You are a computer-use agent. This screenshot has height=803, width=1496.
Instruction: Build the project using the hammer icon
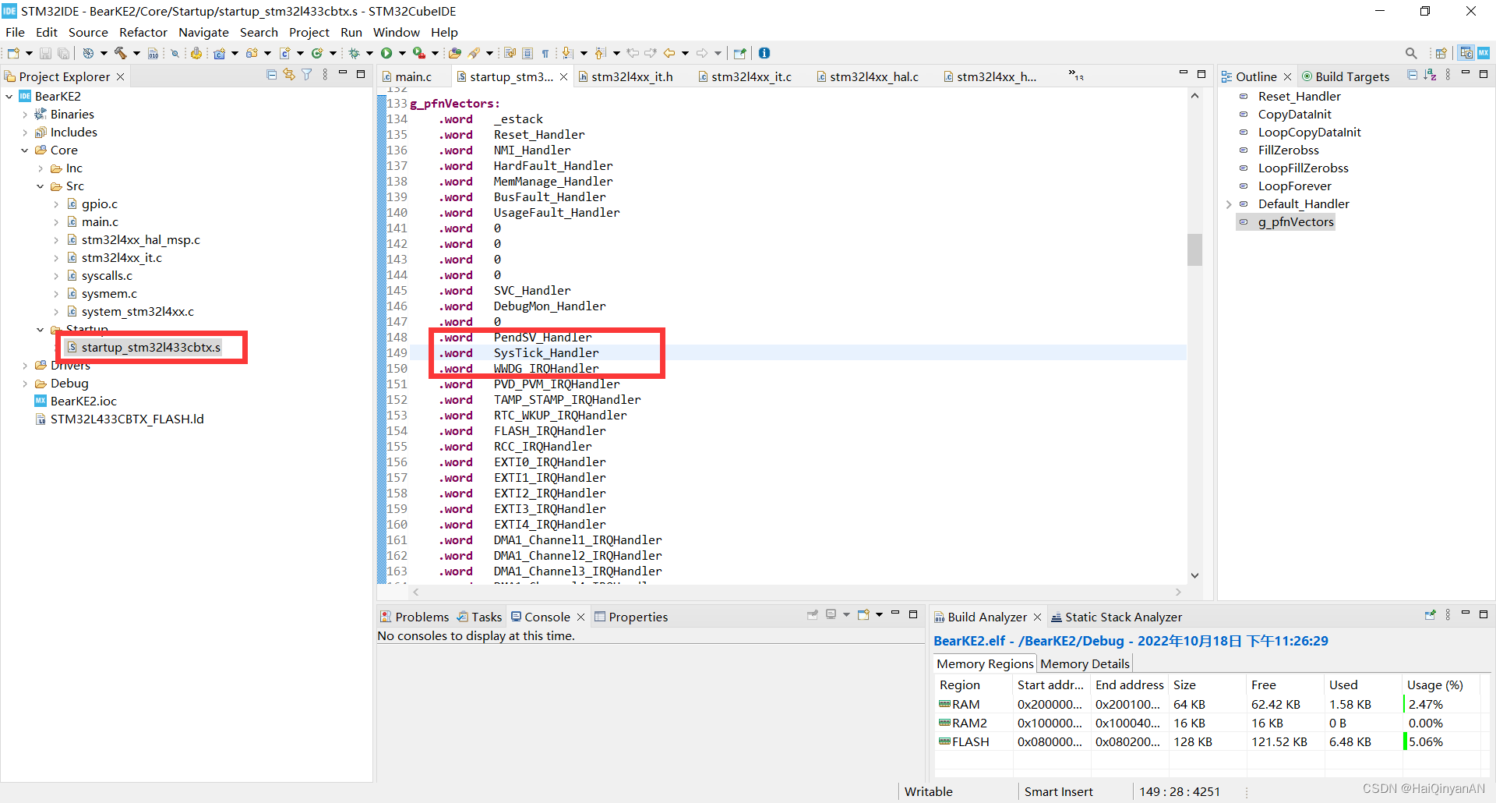pyautogui.click(x=119, y=53)
